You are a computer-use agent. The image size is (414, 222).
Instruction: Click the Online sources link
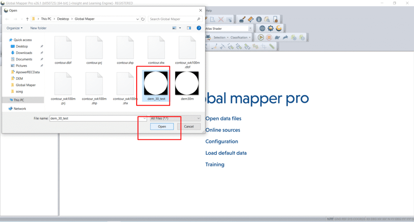click(223, 130)
